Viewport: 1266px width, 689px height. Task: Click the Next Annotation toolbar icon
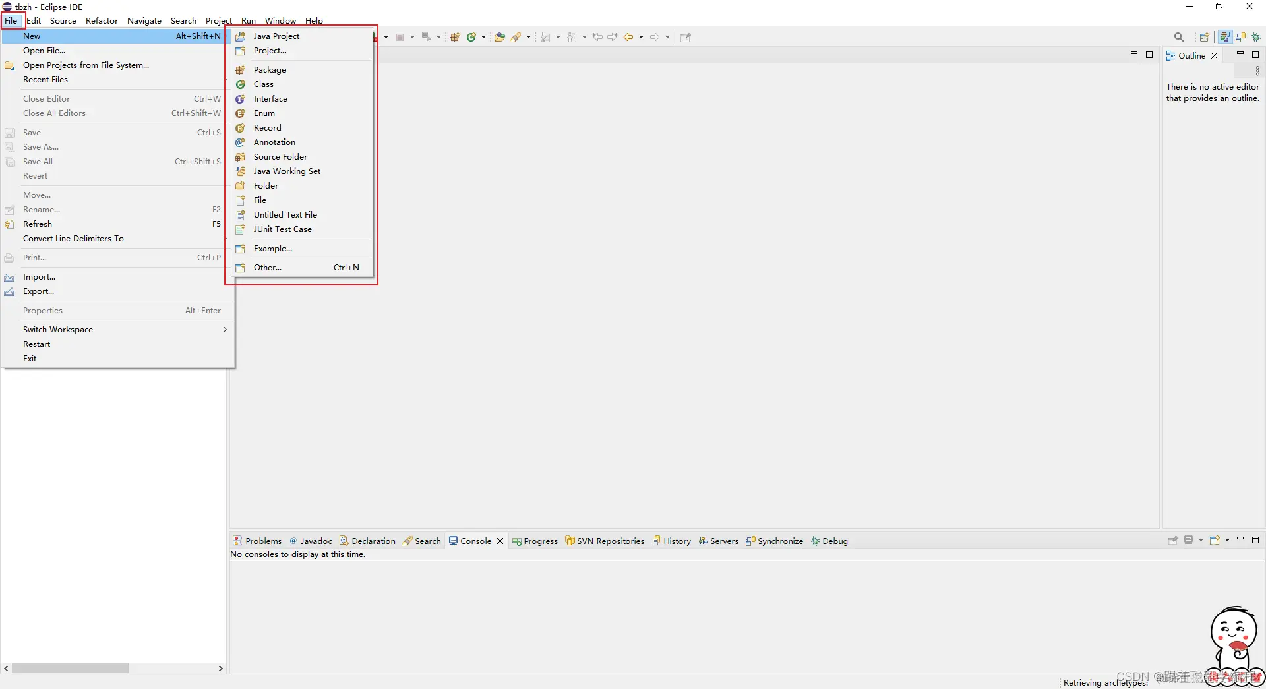tap(545, 37)
